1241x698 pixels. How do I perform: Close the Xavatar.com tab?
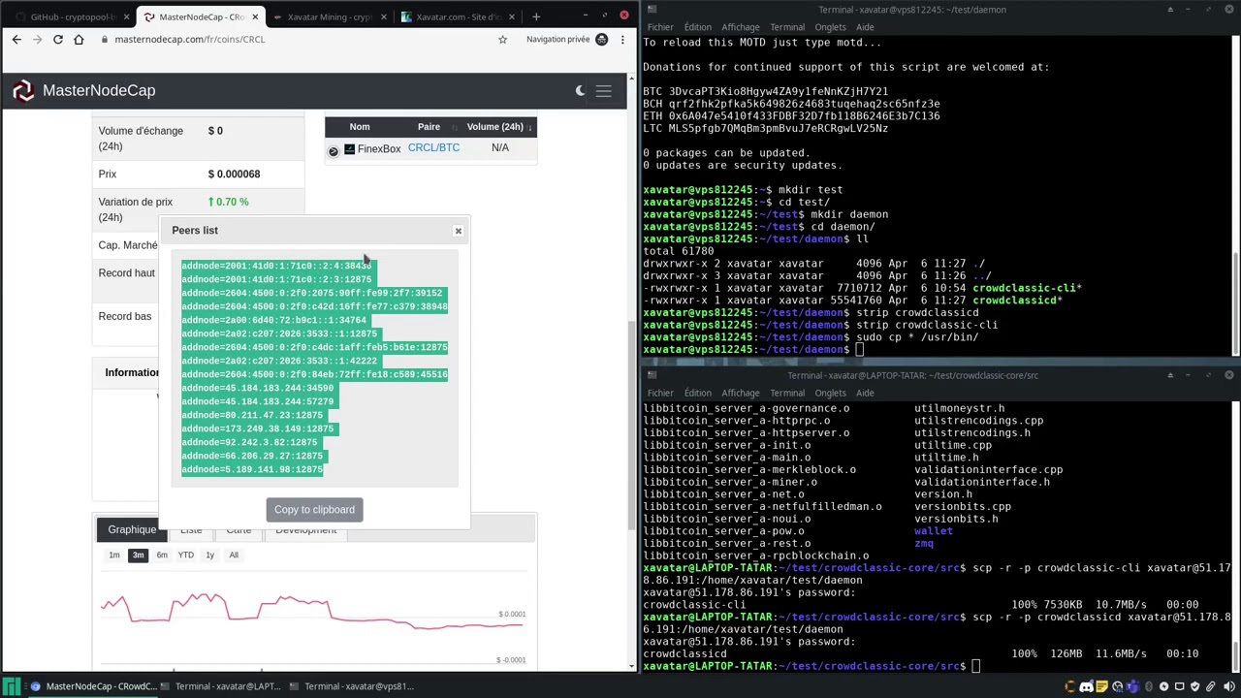[x=512, y=16]
